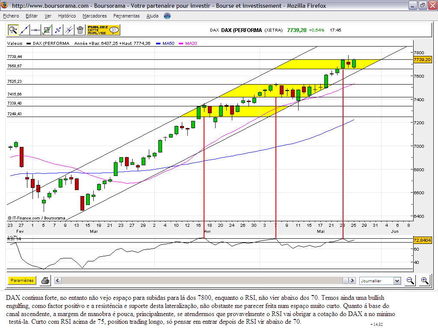The height and width of the screenshot is (328, 438).
Task: Click the IT-Finance.com / Boursorama credit
Action: [37, 218]
